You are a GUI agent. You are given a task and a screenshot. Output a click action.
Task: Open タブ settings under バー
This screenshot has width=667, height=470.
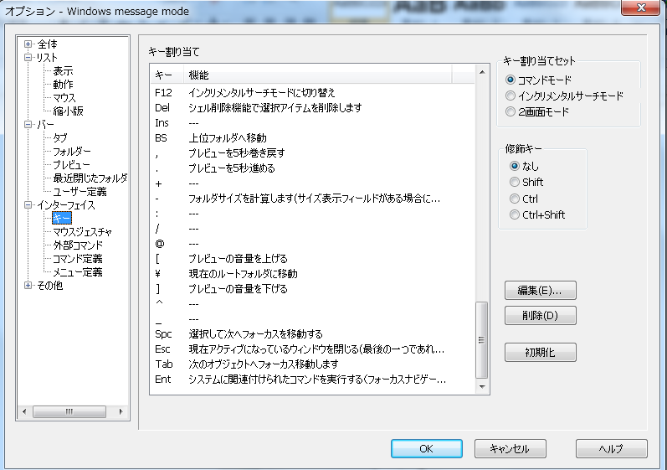click(x=60, y=138)
